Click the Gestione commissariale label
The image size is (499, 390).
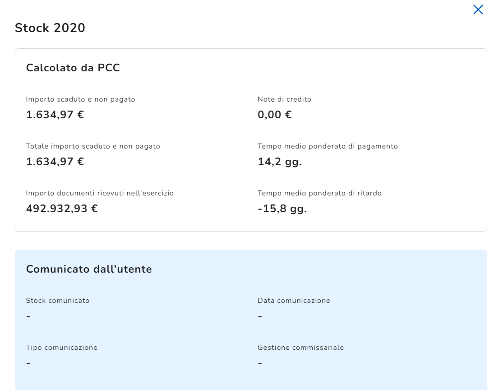pos(300,348)
